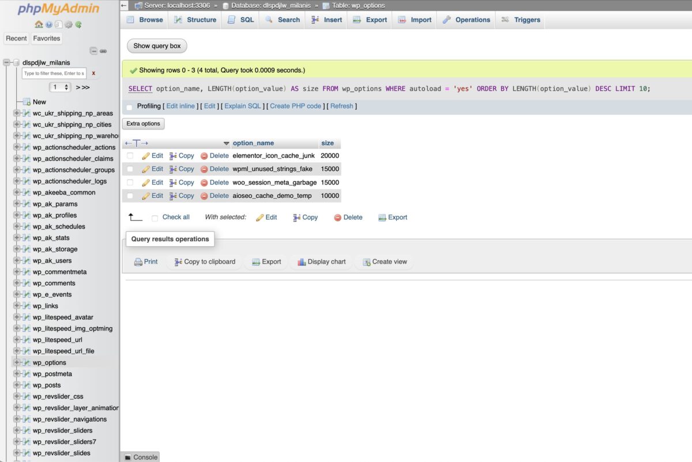Click Database: dlspdjlw_milanis breadcrumb
This screenshot has height=462, width=692.
coord(271,5)
